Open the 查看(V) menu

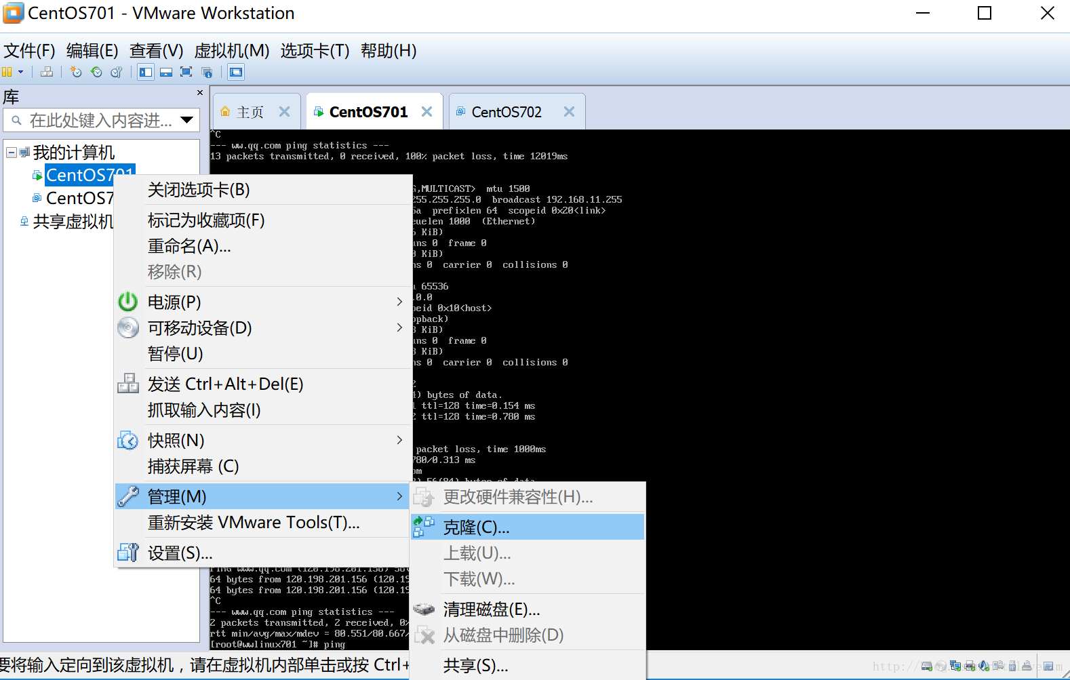(156, 51)
